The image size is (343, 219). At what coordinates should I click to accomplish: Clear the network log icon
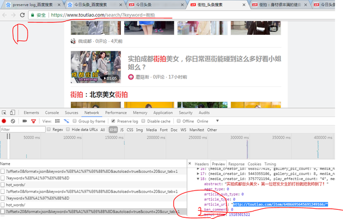(x=13, y=121)
